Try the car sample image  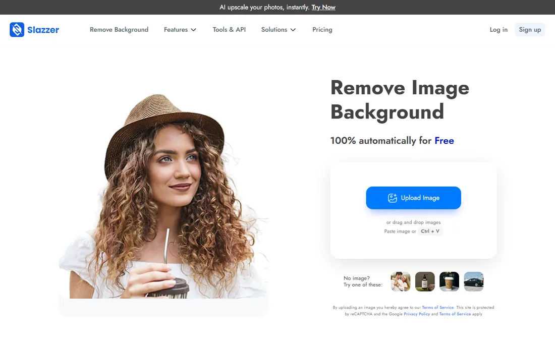pyautogui.click(x=474, y=281)
